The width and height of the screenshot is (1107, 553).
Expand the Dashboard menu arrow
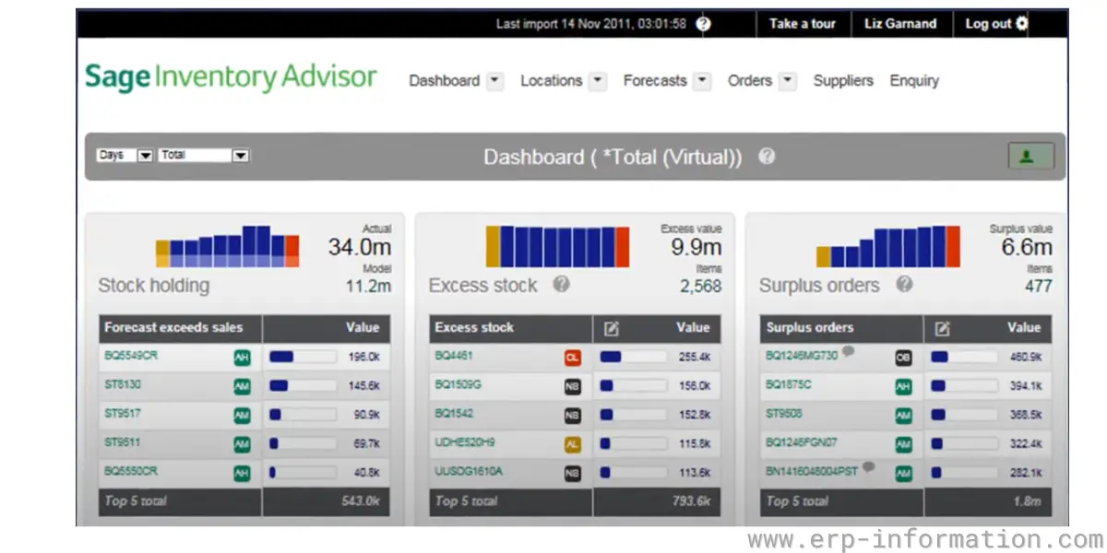494,81
